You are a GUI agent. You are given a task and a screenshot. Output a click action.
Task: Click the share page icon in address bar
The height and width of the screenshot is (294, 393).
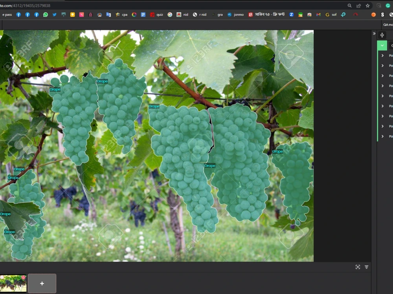point(359,5)
